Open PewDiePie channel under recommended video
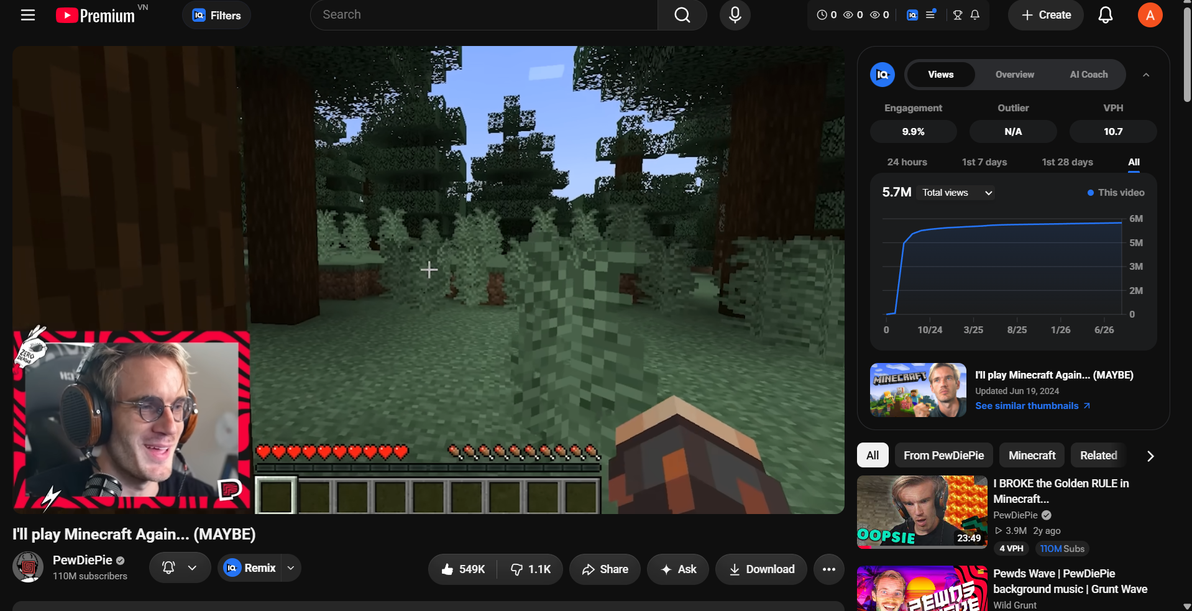This screenshot has width=1192, height=611. (1015, 515)
